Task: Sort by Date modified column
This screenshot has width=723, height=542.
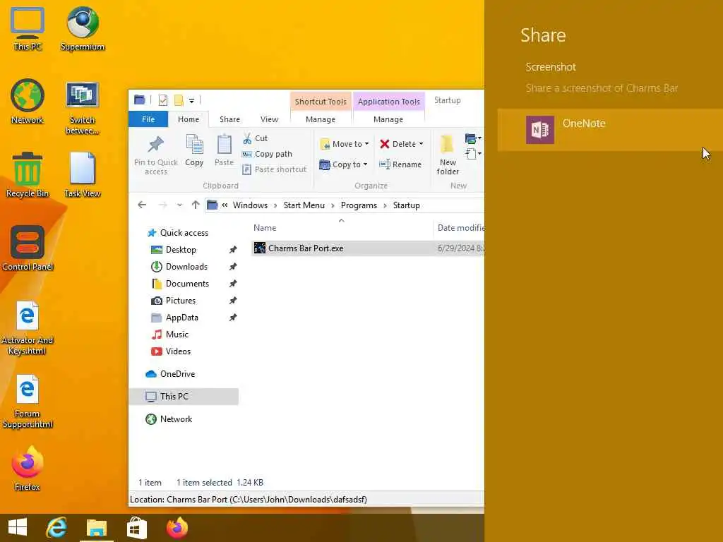Action: tap(460, 228)
